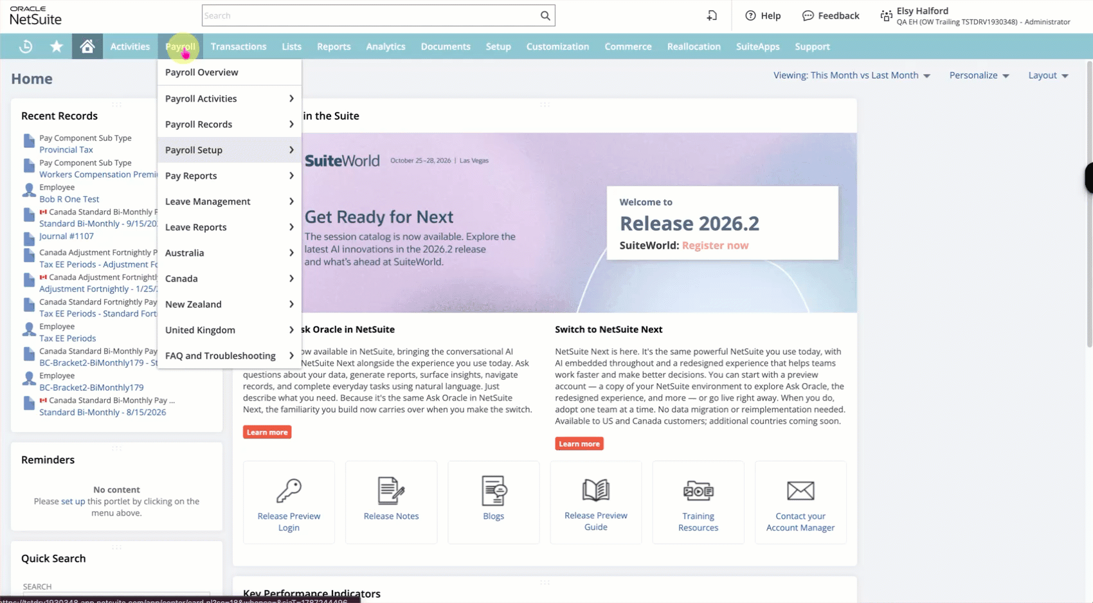Select FAQ and Troubleshooting menu item

[230, 355]
